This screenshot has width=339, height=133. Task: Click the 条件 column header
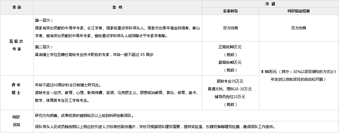tap(117, 7)
